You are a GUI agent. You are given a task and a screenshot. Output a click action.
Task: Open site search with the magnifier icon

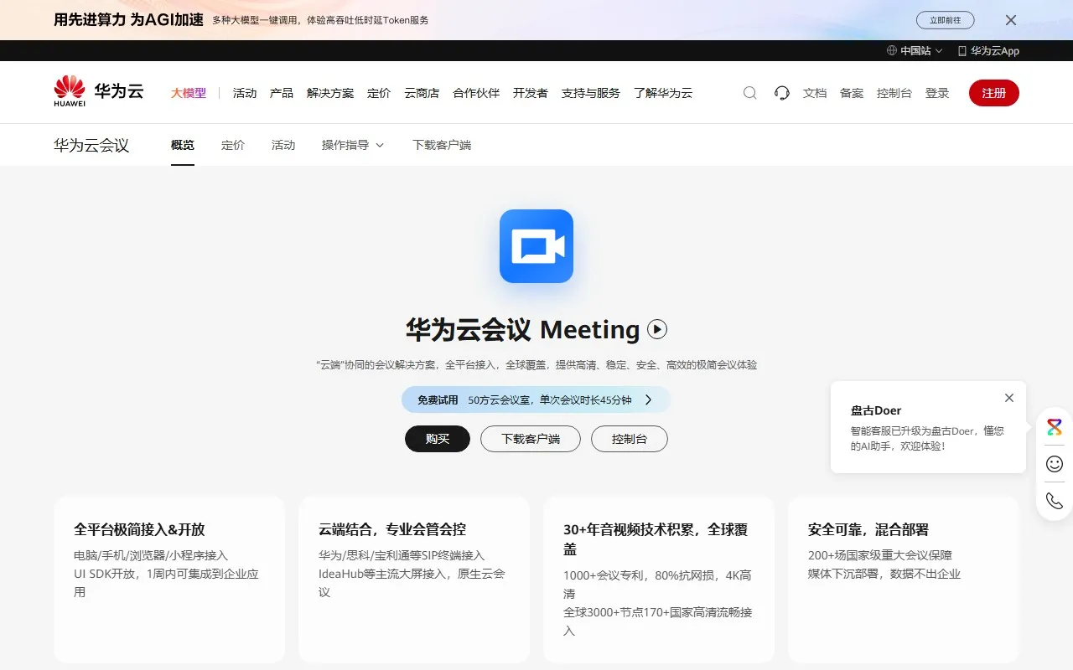click(749, 92)
